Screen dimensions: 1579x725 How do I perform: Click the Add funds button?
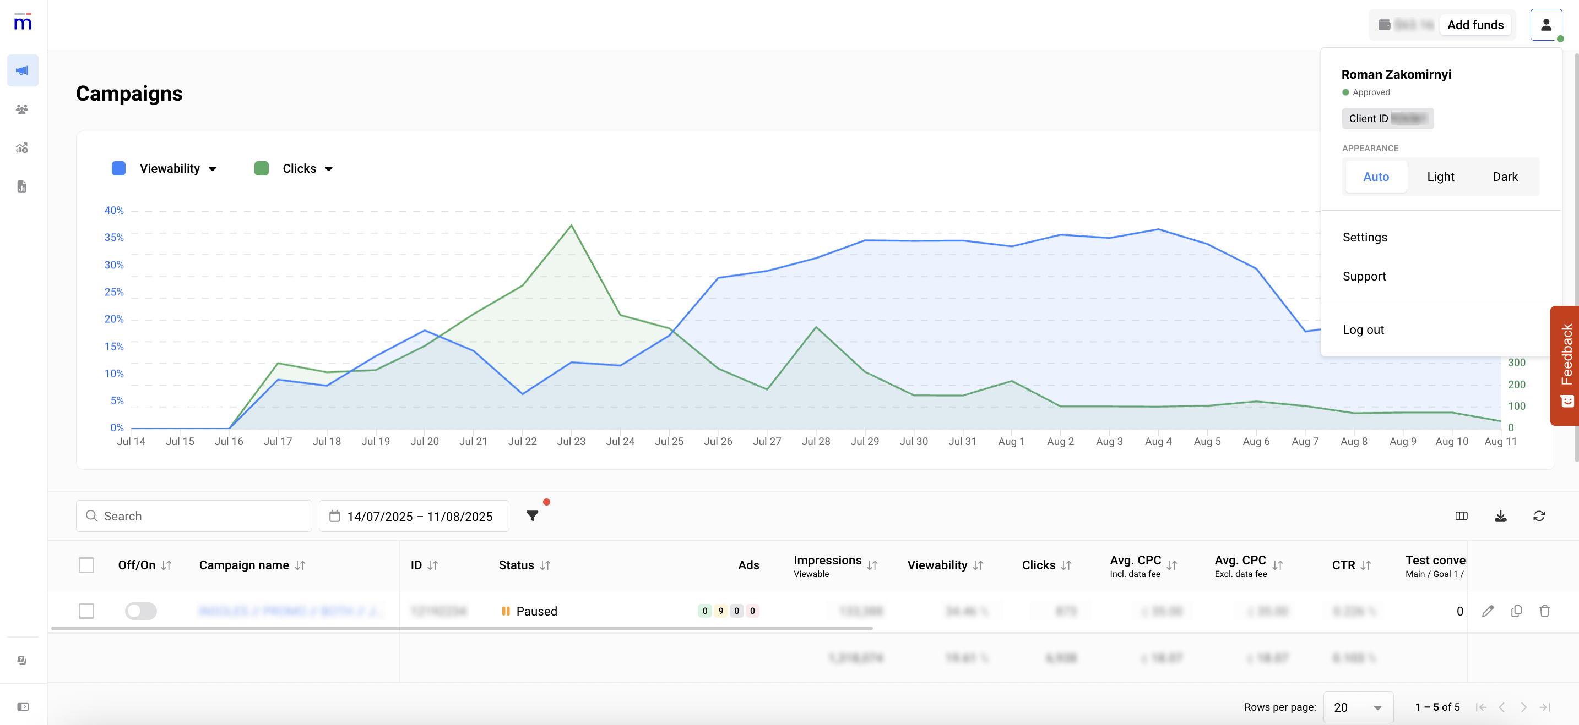point(1475,25)
